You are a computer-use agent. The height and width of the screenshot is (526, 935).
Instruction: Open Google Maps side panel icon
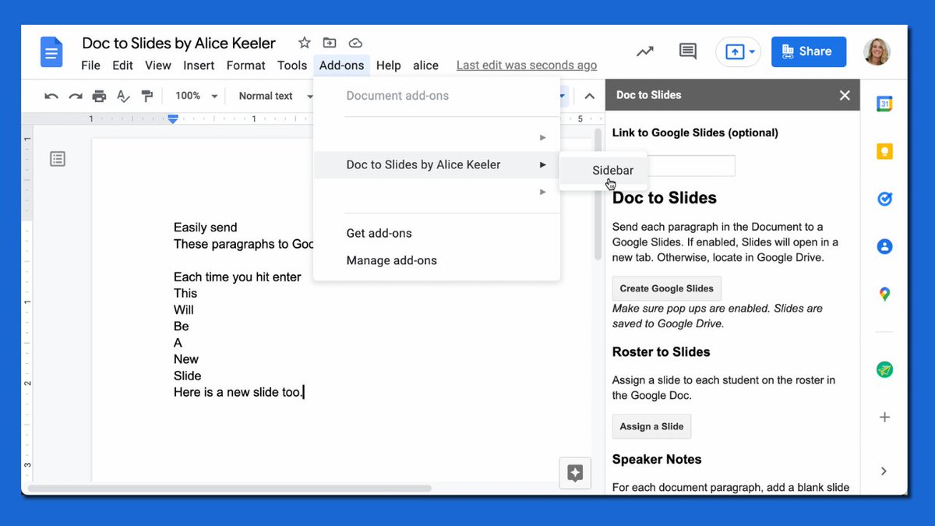(884, 294)
